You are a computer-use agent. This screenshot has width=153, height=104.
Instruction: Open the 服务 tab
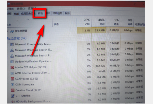pos(67,13)
